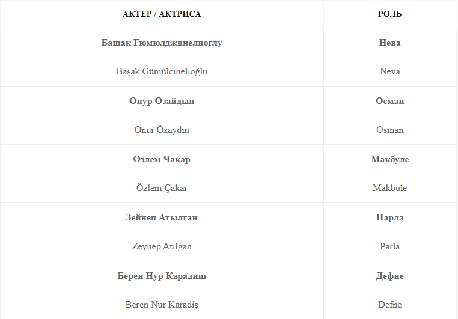Select the Latin name 'Onur Özaydın'
Image resolution: width=458 pixels, height=319 pixels.
[162, 130]
